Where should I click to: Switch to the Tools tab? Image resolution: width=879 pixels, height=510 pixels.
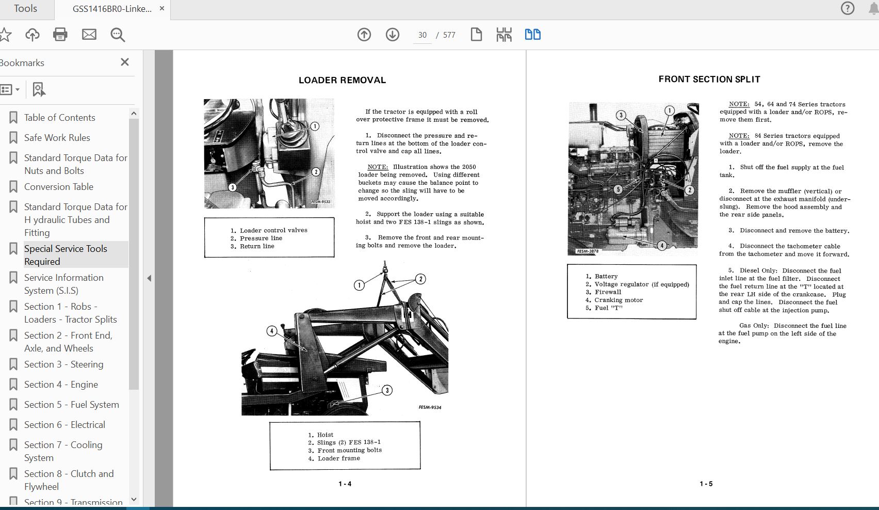(x=25, y=9)
